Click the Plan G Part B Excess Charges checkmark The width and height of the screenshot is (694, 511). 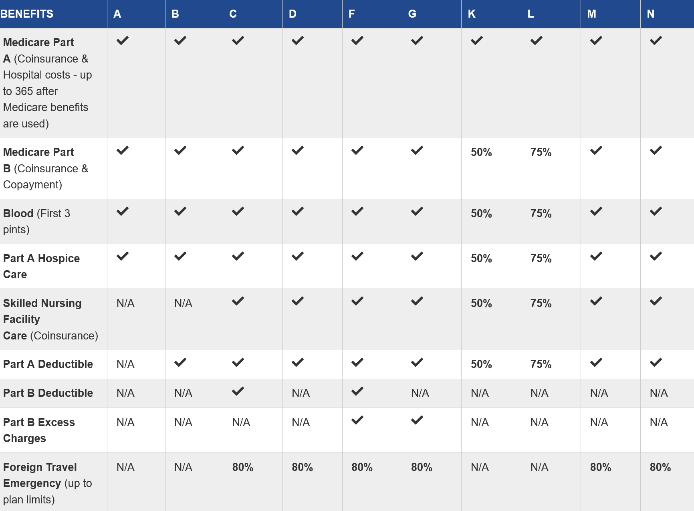point(417,420)
